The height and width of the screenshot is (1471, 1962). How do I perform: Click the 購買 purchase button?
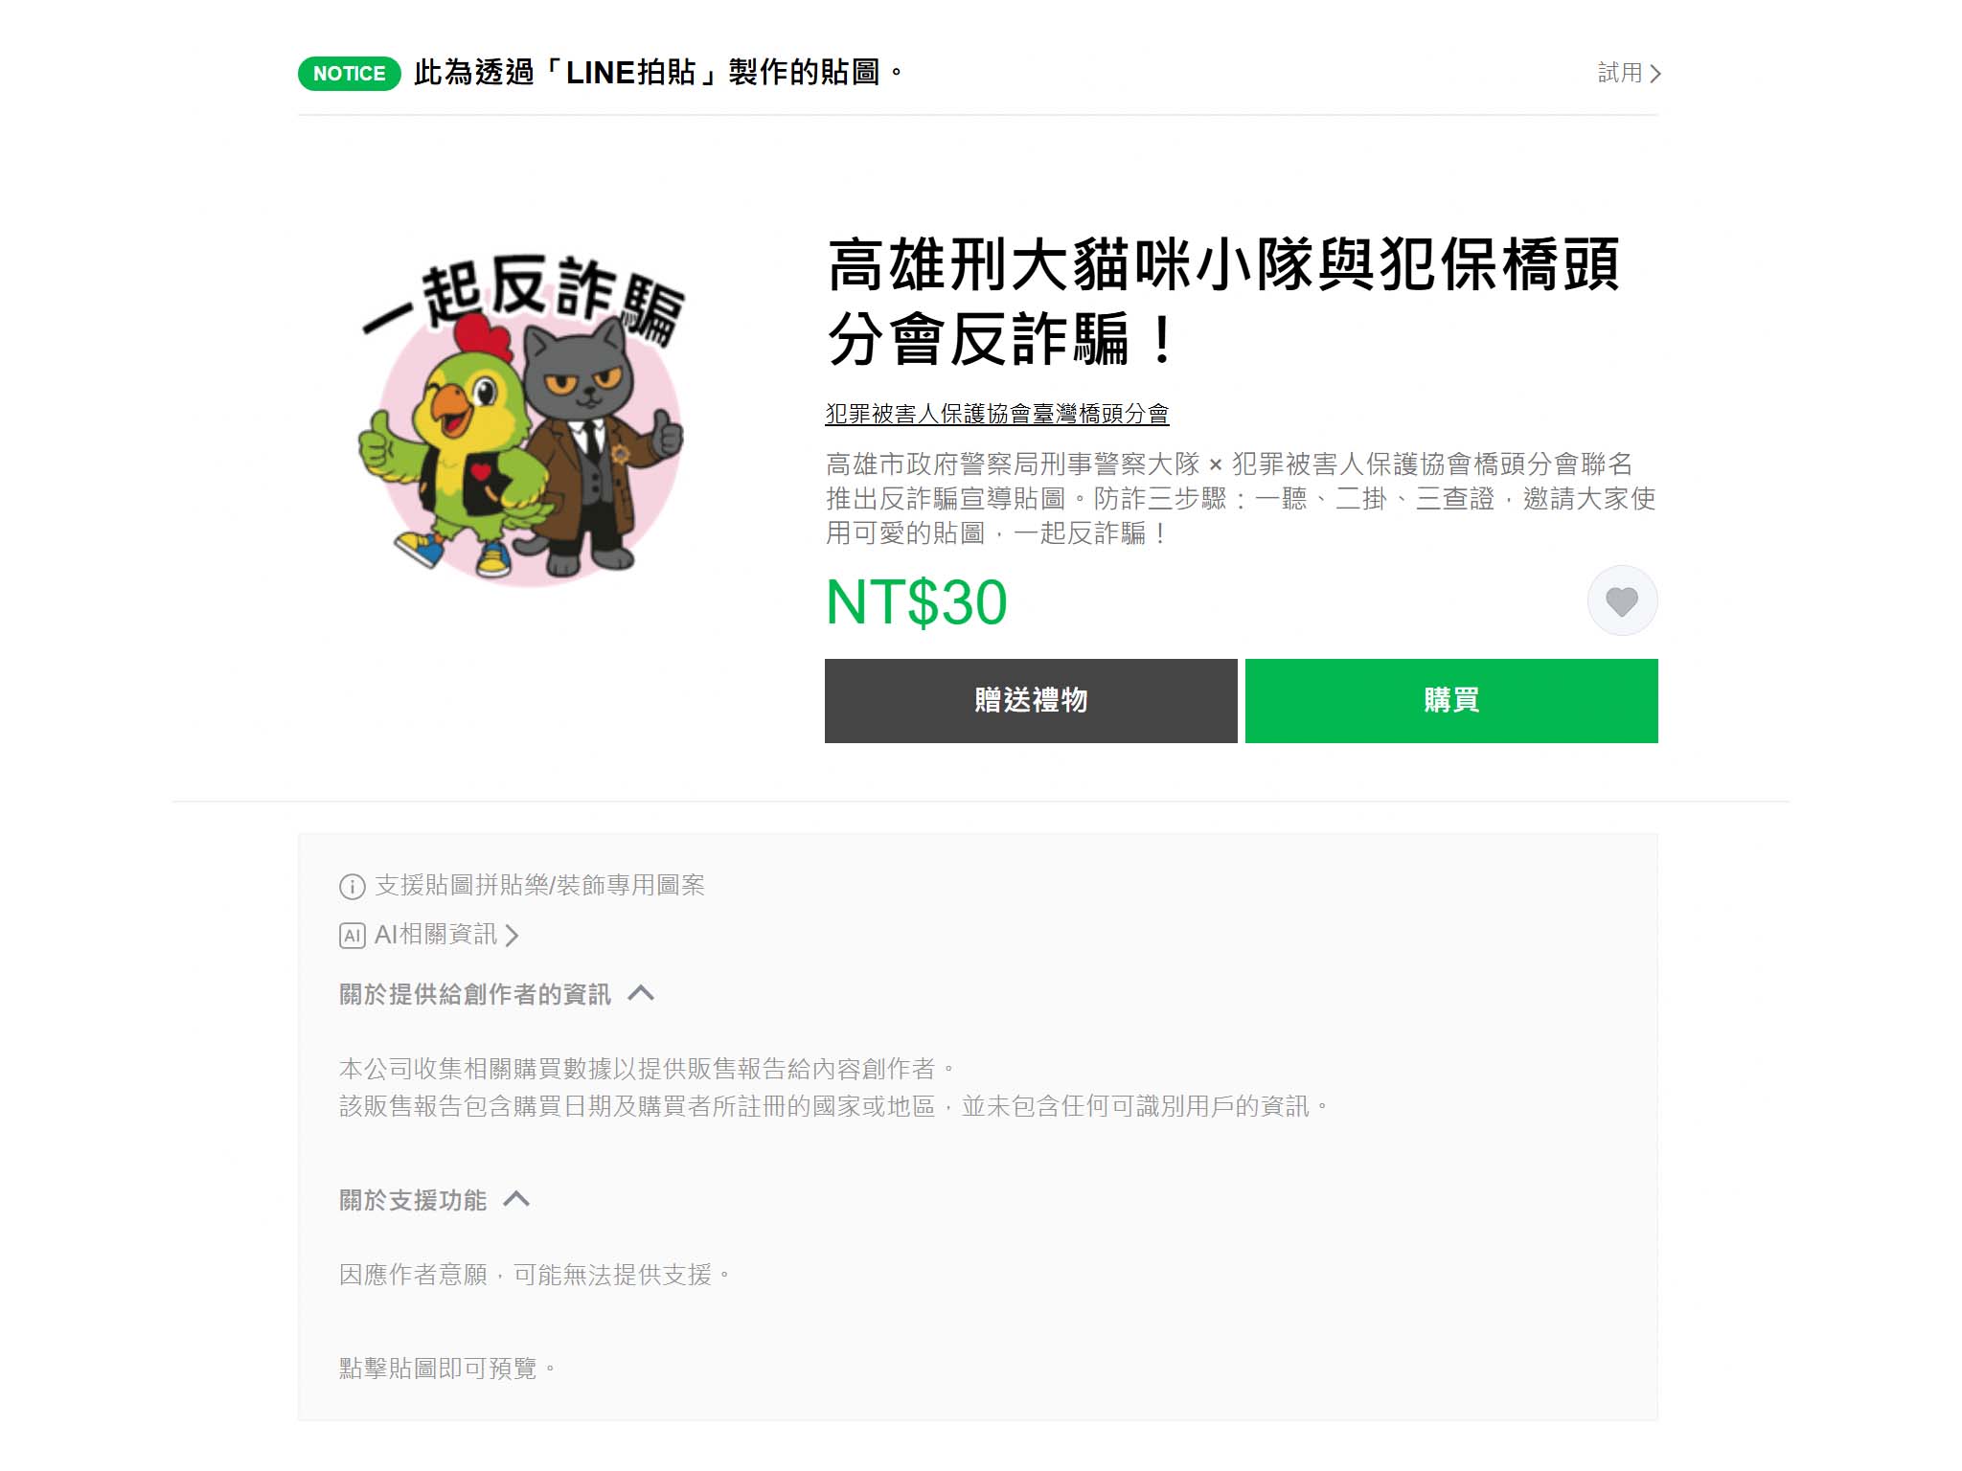coord(1451,700)
